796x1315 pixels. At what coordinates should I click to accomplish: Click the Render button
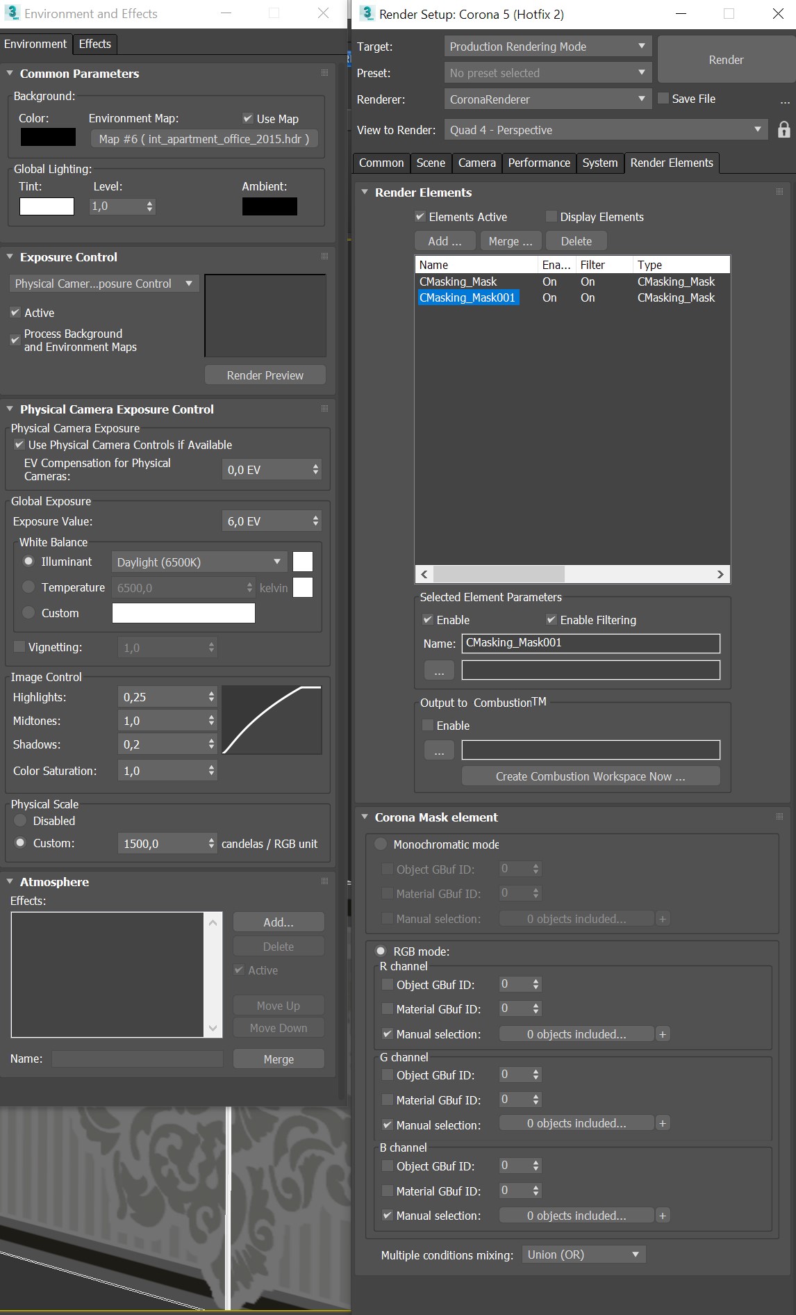tap(726, 60)
